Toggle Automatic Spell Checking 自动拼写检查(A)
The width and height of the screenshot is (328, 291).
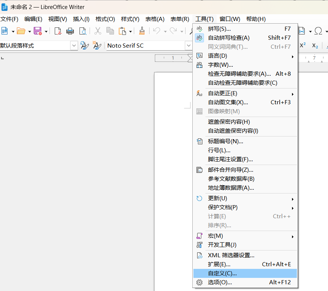[245, 38]
